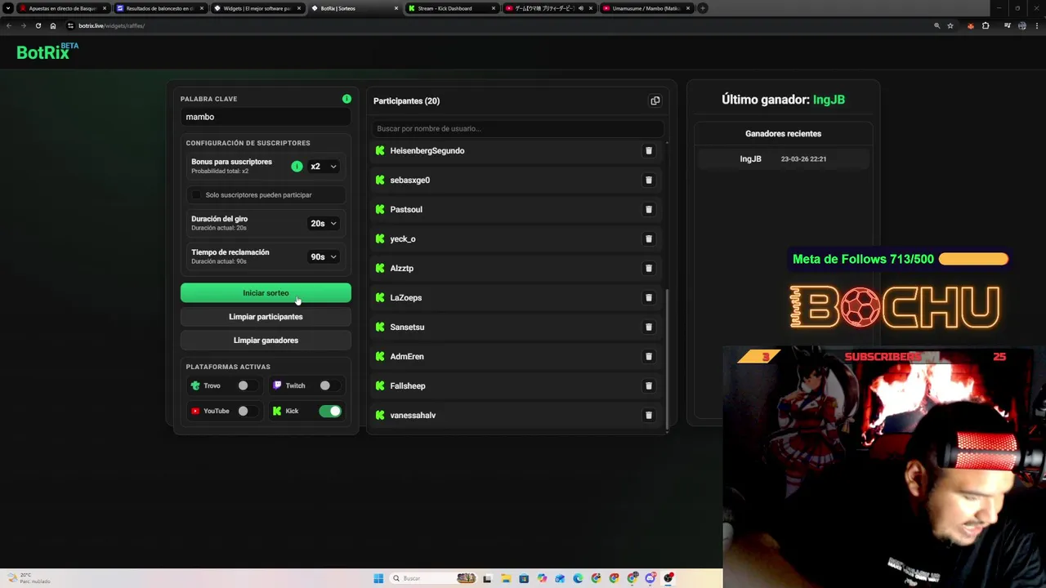Delete Fallsheep using trash icon
Screen dimensions: 1046x588
tap(649, 386)
